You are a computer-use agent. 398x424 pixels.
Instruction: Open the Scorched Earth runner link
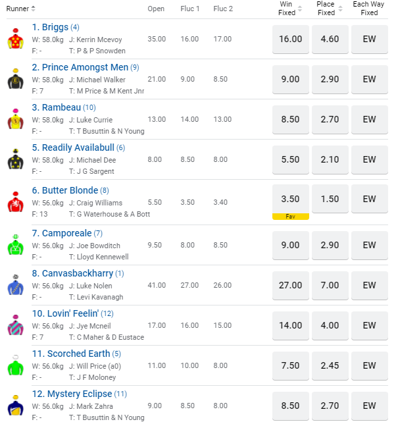coord(71,354)
